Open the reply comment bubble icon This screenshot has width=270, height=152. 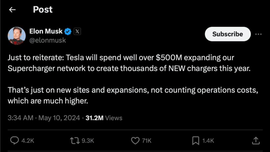pos(14,141)
